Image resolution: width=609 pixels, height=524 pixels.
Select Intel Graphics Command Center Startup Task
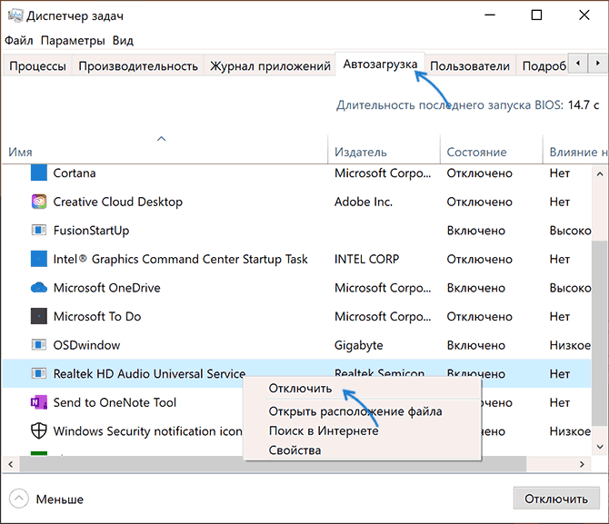click(x=180, y=259)
